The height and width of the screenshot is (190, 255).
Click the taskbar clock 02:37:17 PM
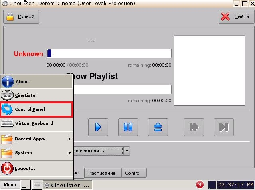point(236,185)
